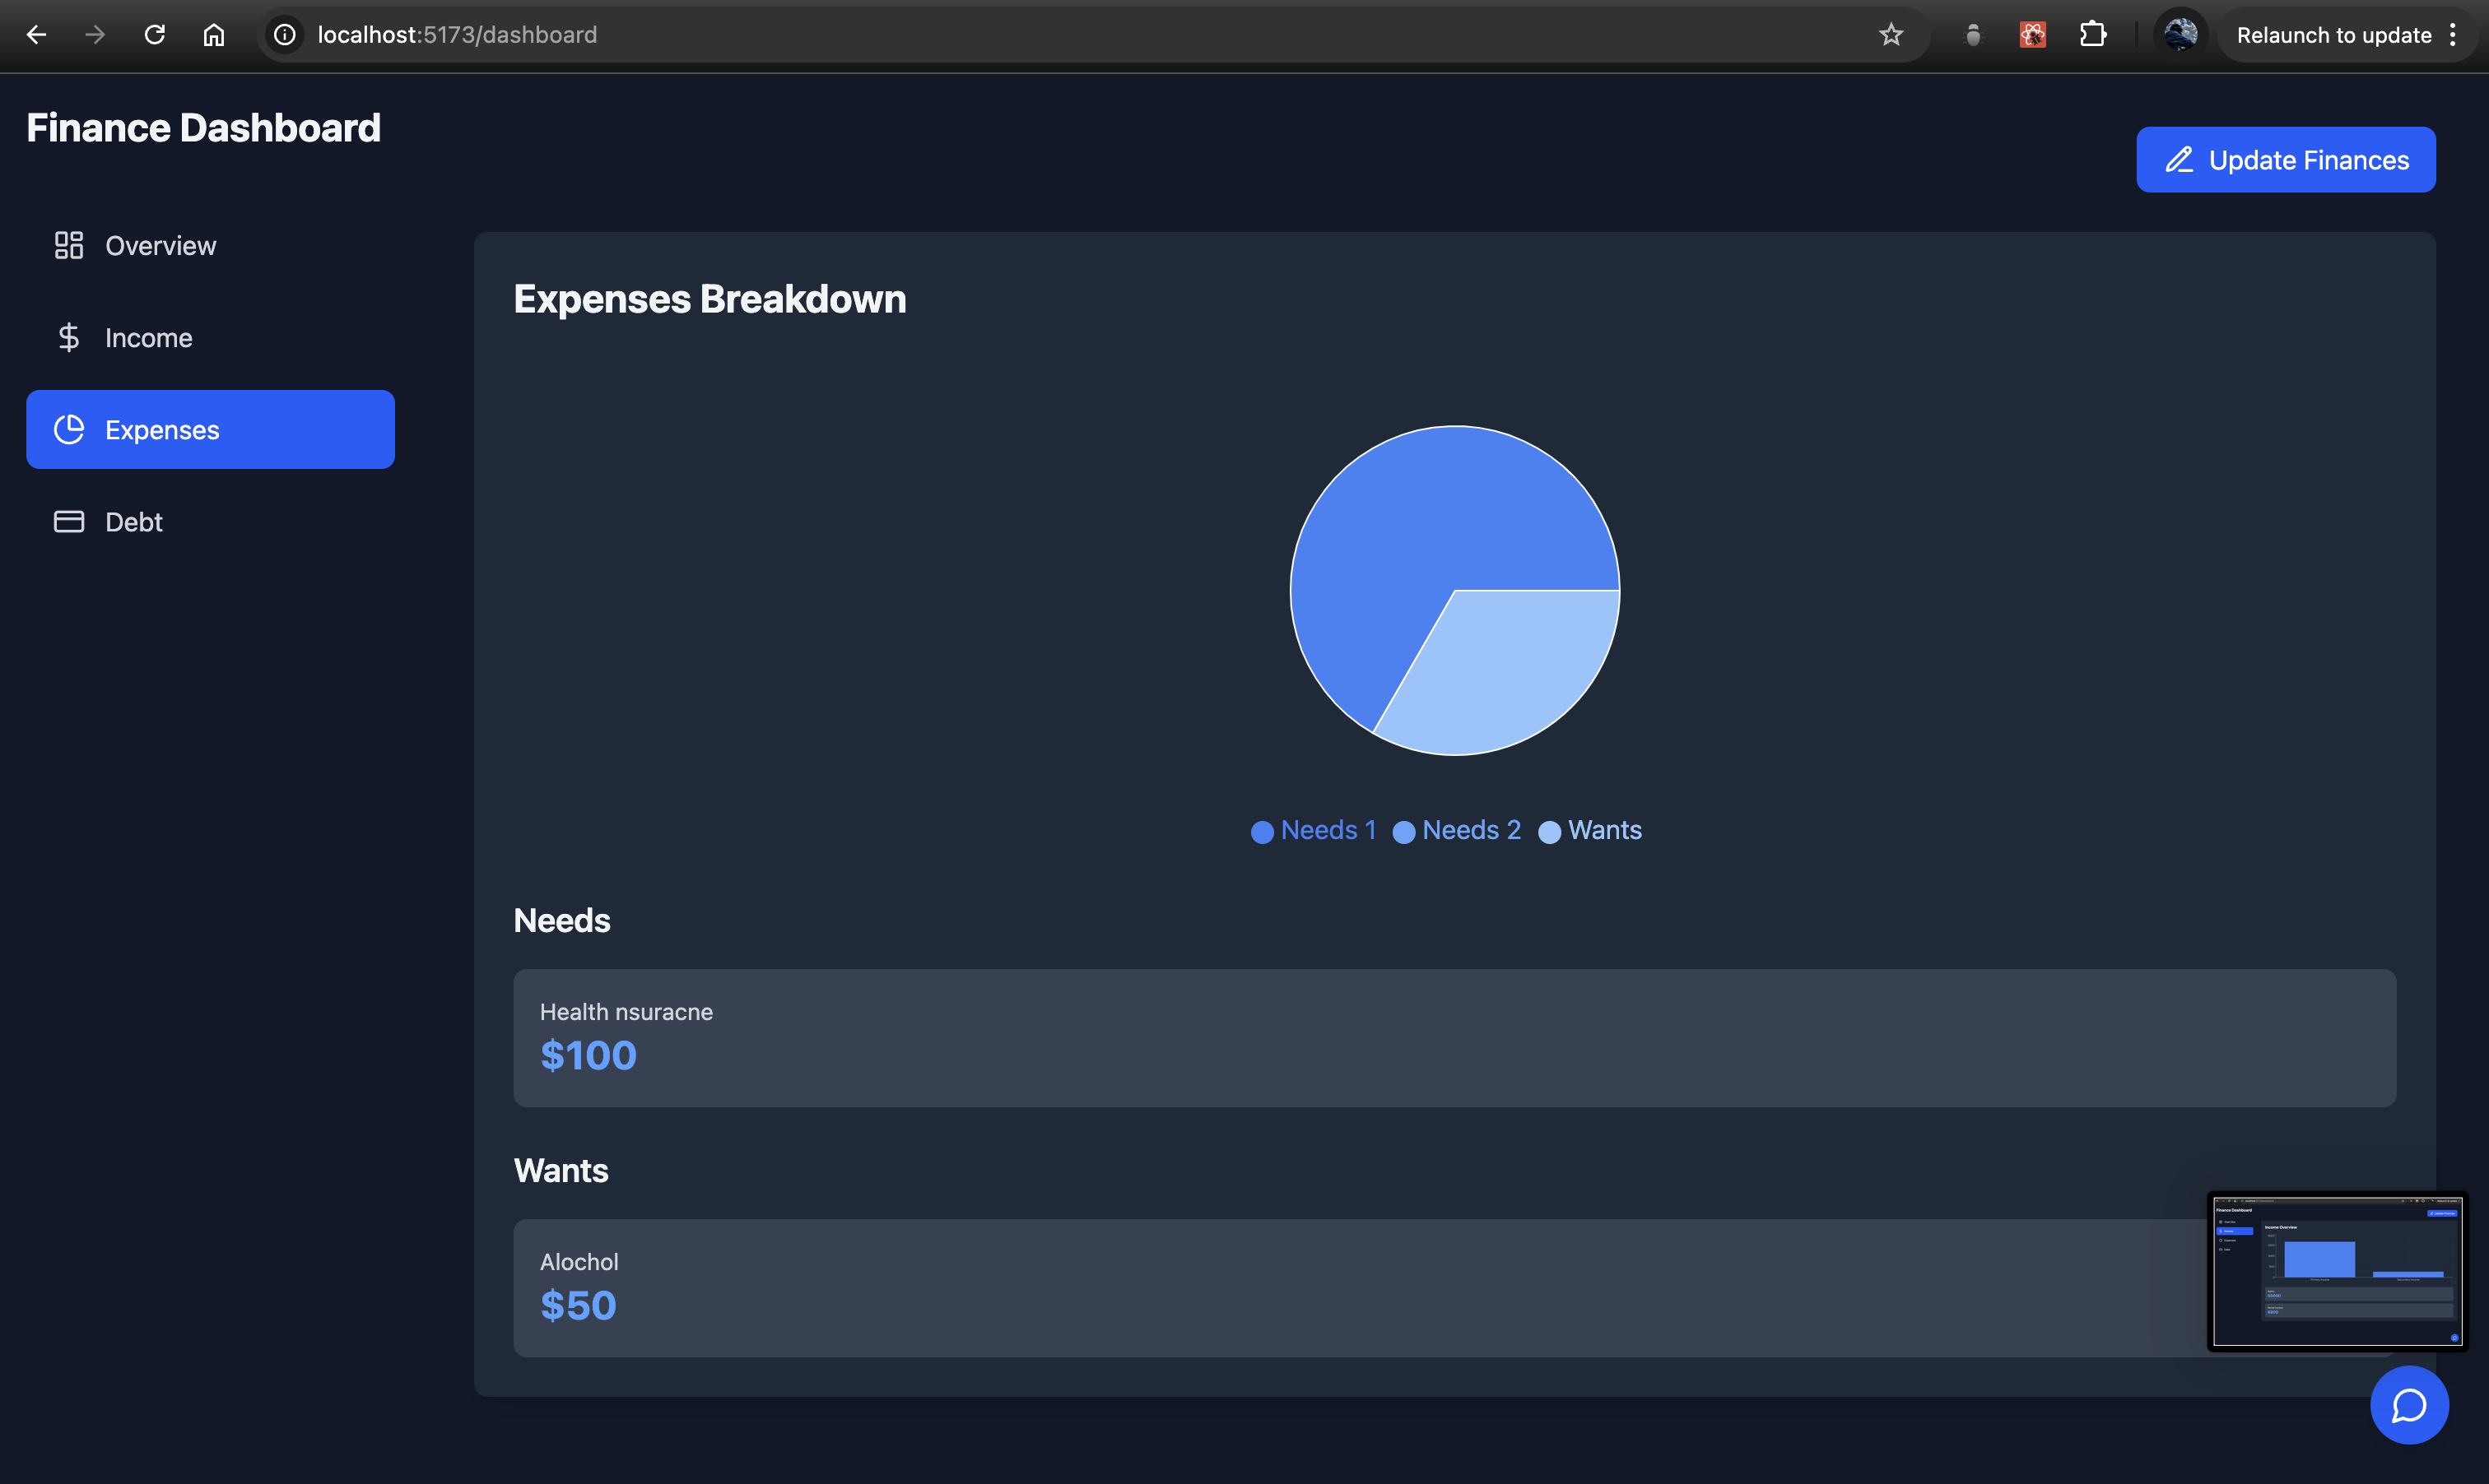Open the chat bubble floating button
Image resolution: width=2489 pixels, height=1484 pixels.
[x=2409, y=1405]
